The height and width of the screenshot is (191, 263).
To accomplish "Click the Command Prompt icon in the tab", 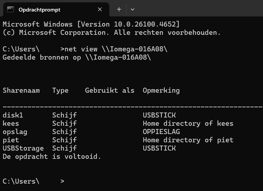I will (x=10, y=9).
